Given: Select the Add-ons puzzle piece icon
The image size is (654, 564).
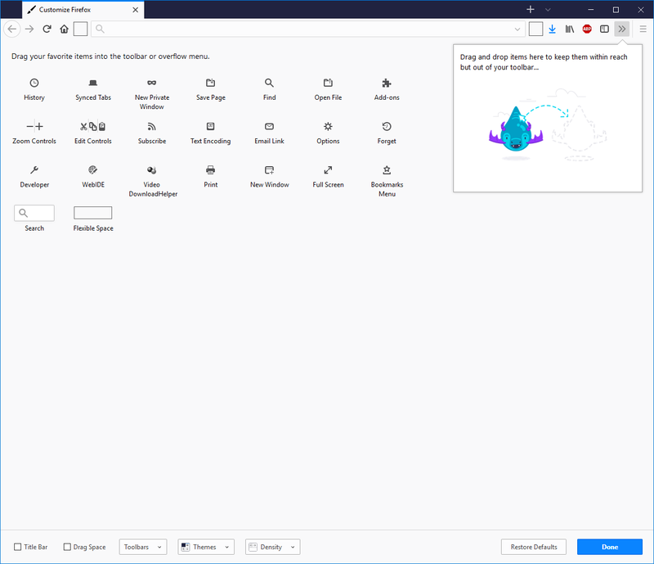Looking at the screenshot, I should (x=387, y=83).
